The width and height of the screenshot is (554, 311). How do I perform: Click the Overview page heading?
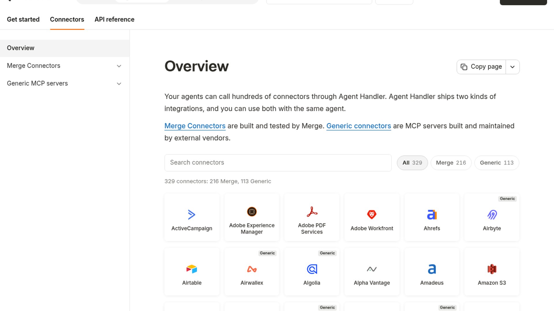coord(196,66)
